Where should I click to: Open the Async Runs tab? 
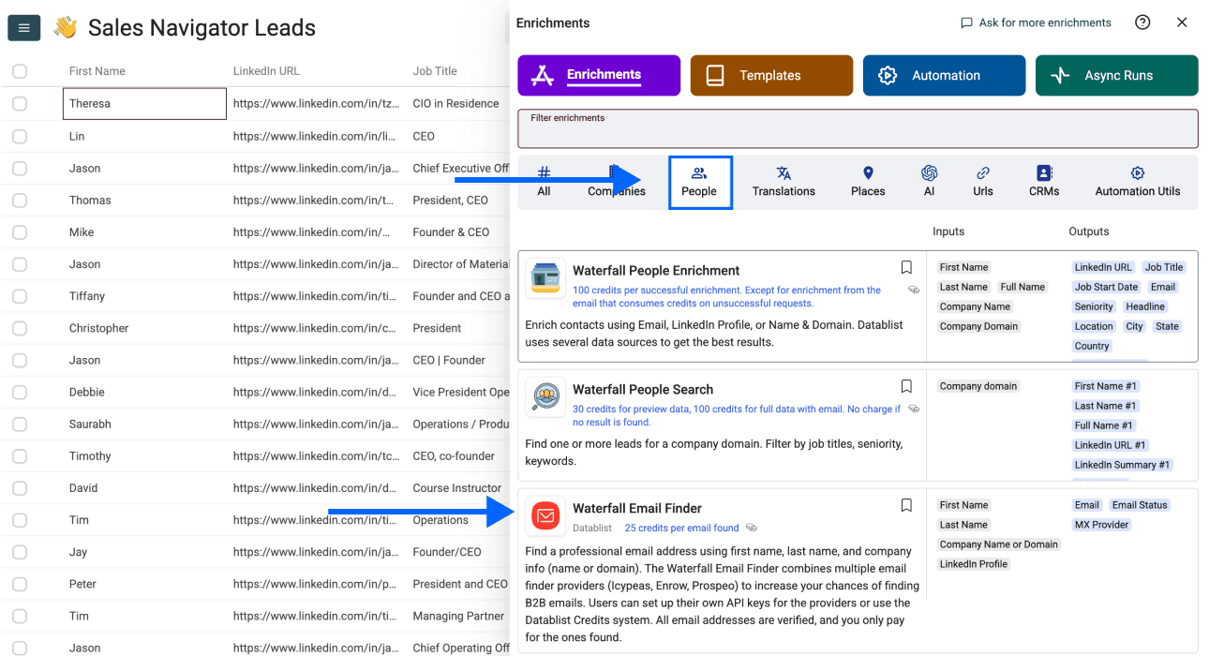click(1116, 76)
